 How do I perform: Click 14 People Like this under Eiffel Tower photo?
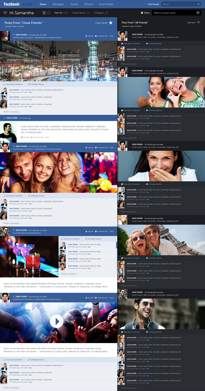coord(154,258)
